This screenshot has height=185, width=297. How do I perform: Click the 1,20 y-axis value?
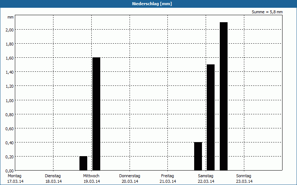tap(10, 86)
